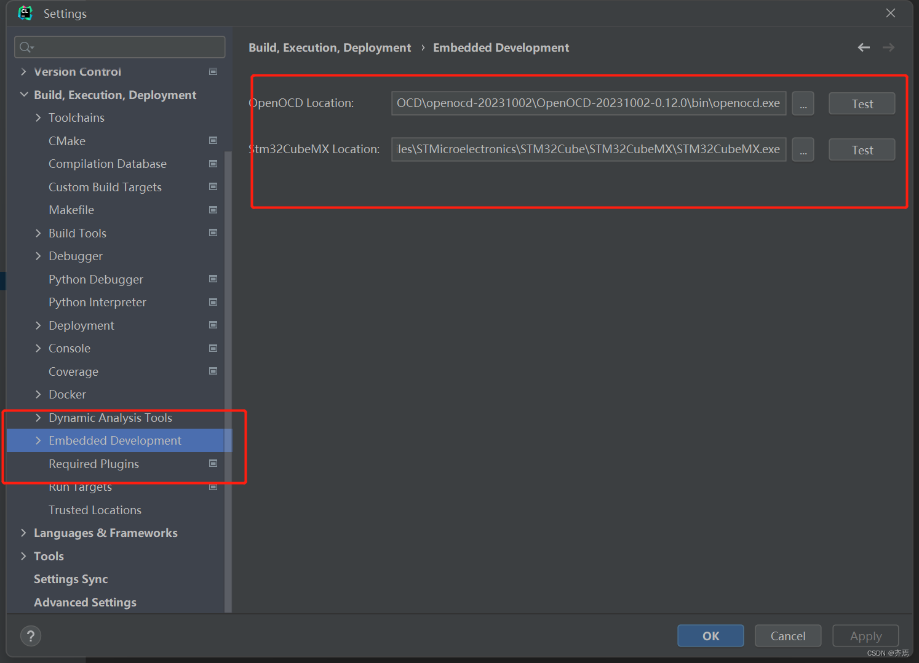Viewport: 919px width, 663px height.
Task: Click project-level icon beside Required Plugins
Action: (213, 463)
